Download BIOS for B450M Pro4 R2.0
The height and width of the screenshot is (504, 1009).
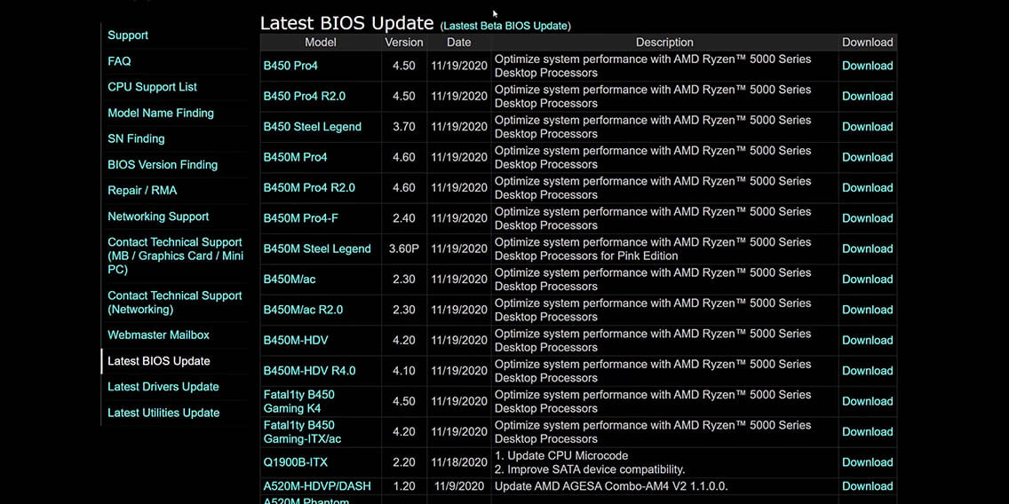868,188
